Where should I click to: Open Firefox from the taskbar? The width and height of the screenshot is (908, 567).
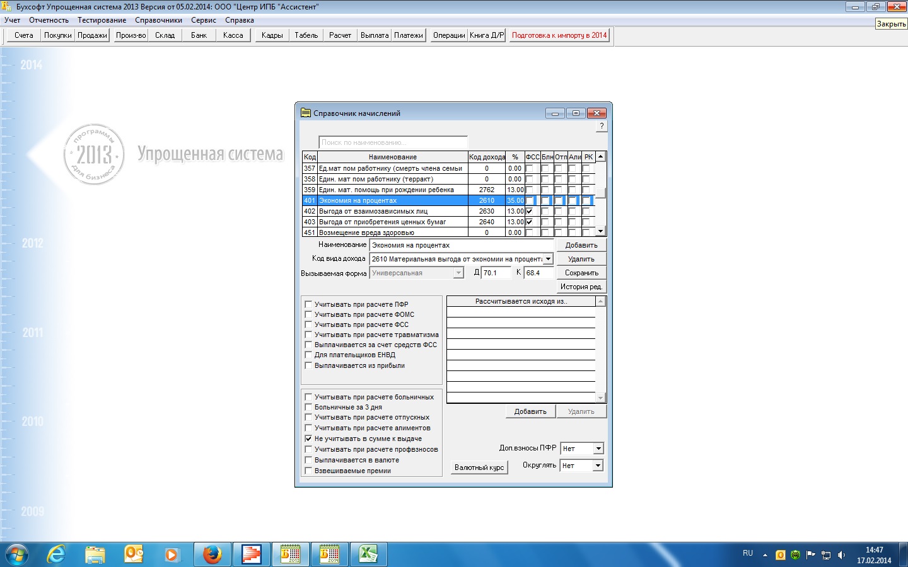(212, 554)
